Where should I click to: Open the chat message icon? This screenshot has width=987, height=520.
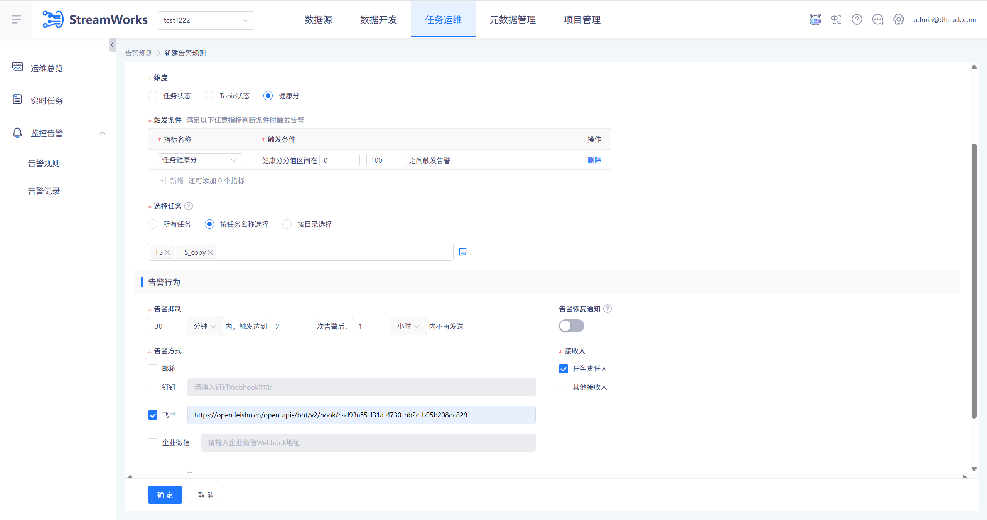(877, 19)
